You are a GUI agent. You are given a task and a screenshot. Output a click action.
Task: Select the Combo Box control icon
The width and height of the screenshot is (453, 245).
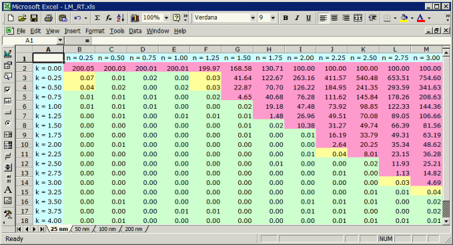pyautogui.click(x=8, y=145)
